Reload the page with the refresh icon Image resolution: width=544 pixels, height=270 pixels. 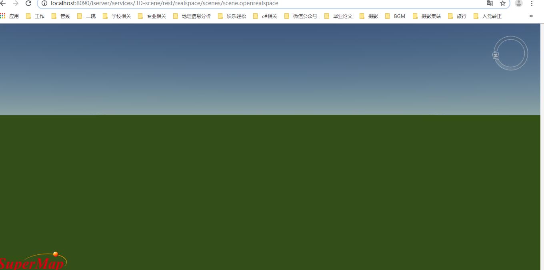28,3
